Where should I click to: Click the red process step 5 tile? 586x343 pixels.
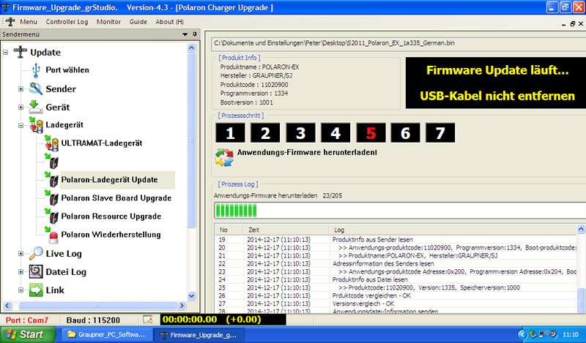click(x=371, y=133)
